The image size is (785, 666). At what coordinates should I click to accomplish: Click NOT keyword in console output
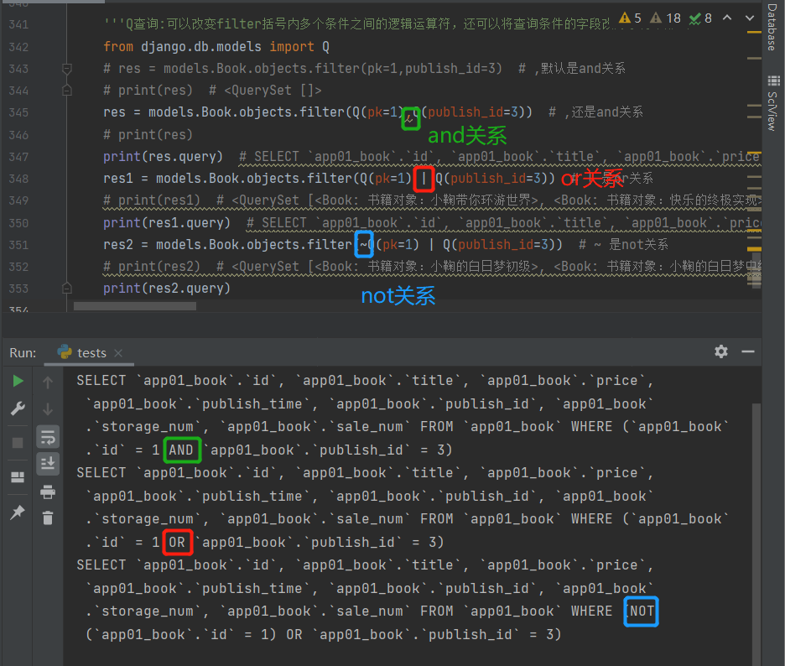click(642, 611)
